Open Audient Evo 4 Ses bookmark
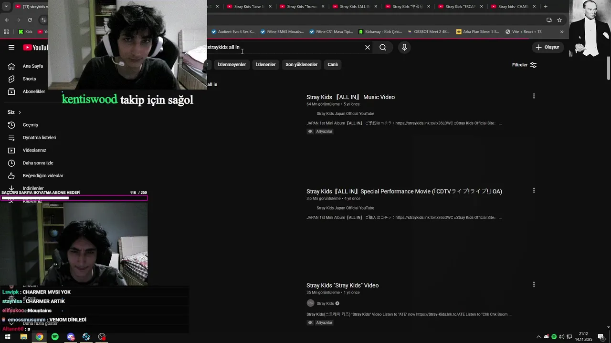Screen dimensions: 611x343 [x=233, y=32]
